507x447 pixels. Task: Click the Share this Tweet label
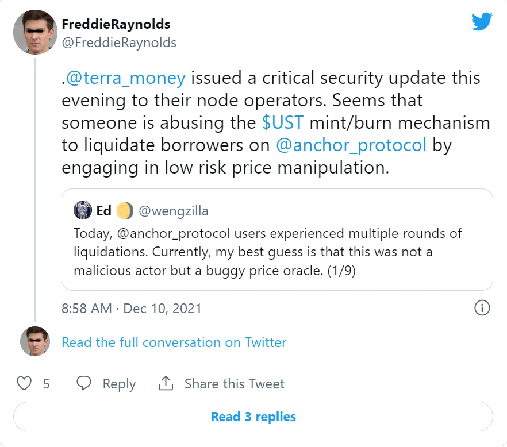234,384
